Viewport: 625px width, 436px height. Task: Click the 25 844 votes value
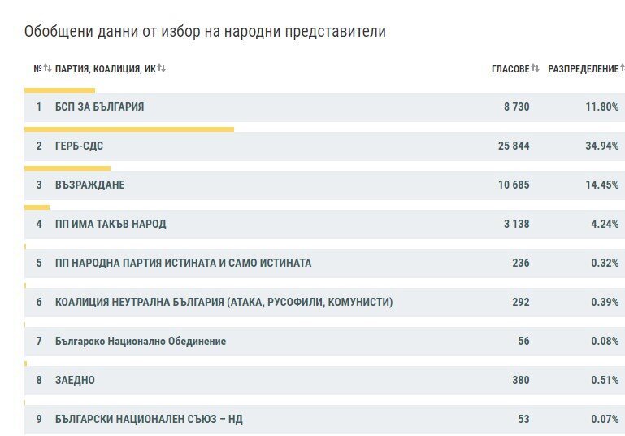coord(514,146)
